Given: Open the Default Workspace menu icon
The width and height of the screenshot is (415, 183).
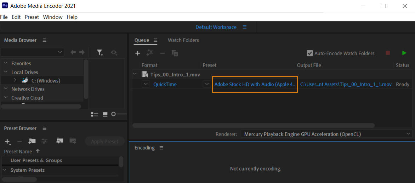Looking at the screenshot, I should click(x=245, y=27).
